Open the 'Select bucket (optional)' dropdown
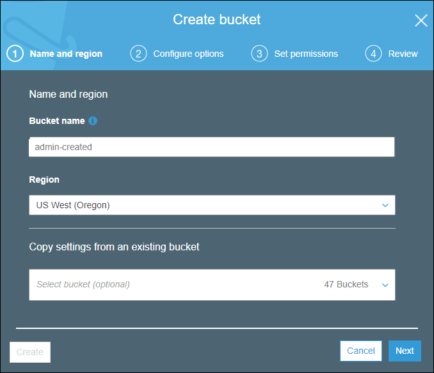 coord(173,284)
